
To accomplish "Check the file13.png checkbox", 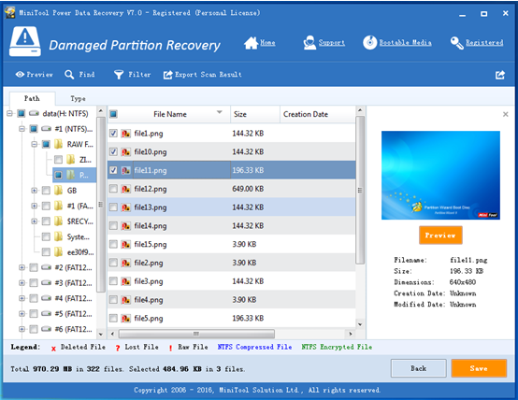I will pyautogui.click(x=113, y=207).
